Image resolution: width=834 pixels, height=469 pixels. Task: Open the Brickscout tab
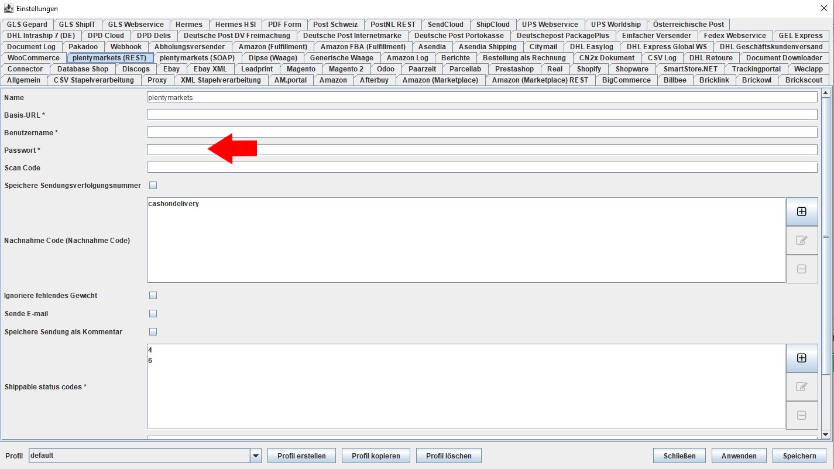click(804, 80)
